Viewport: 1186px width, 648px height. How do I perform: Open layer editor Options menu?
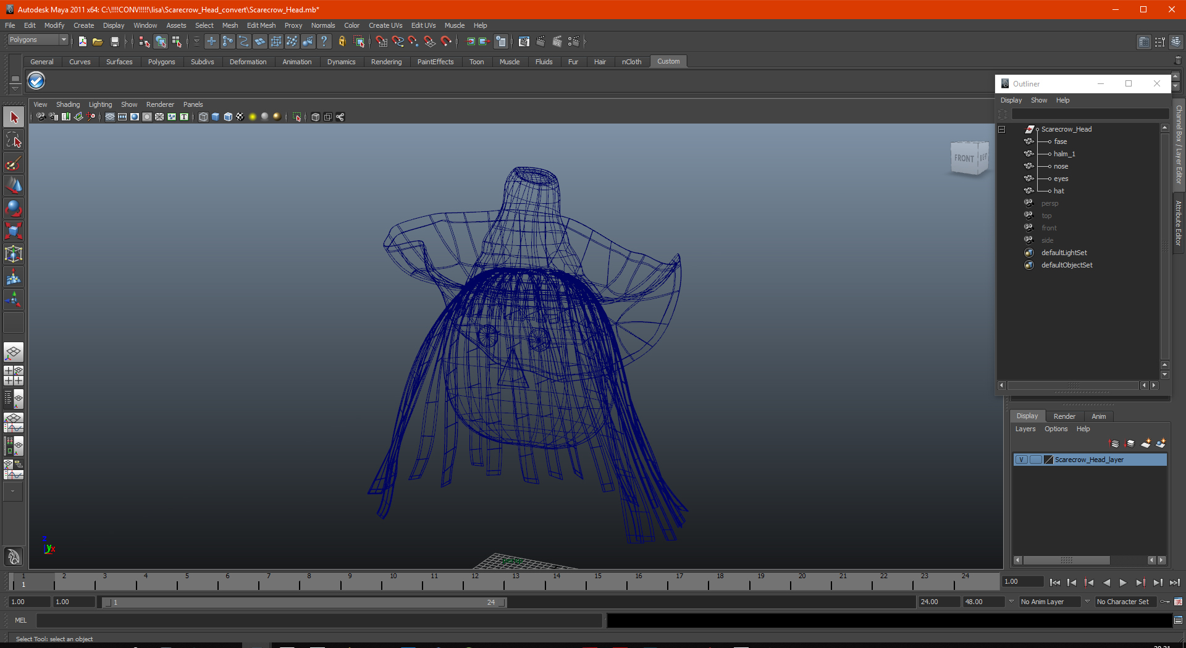[x=1056, y=429]
